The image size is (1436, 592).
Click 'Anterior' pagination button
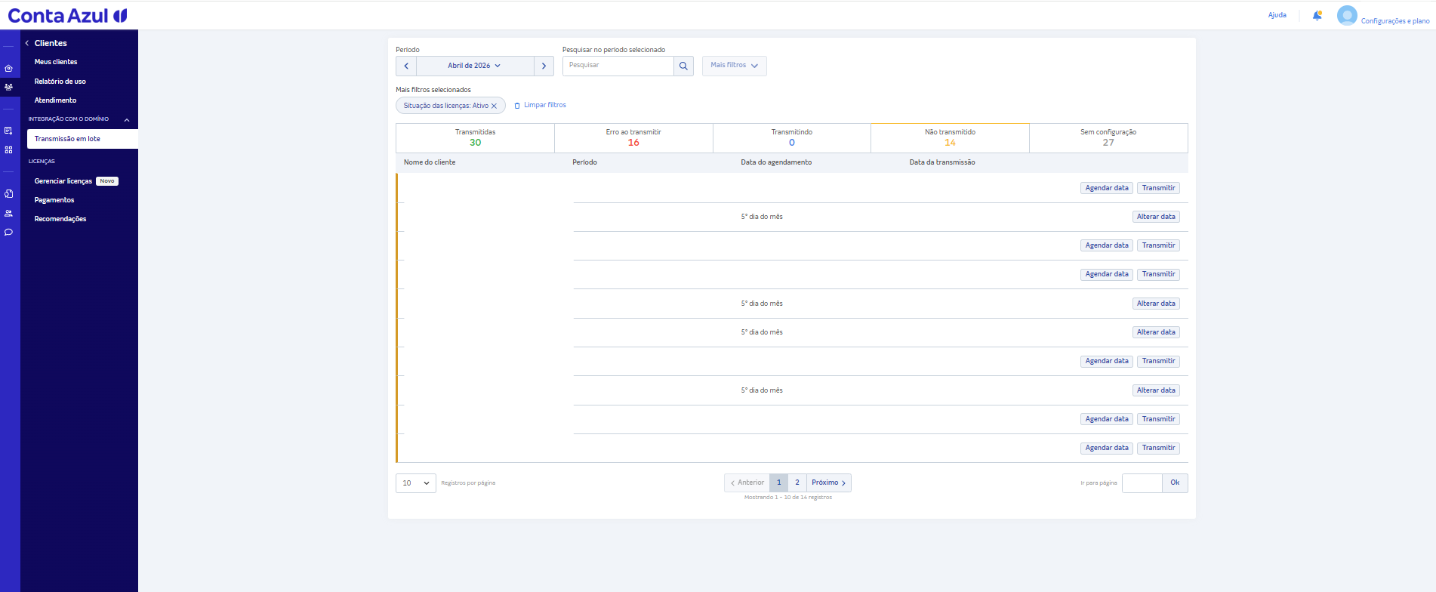[747, 483]
